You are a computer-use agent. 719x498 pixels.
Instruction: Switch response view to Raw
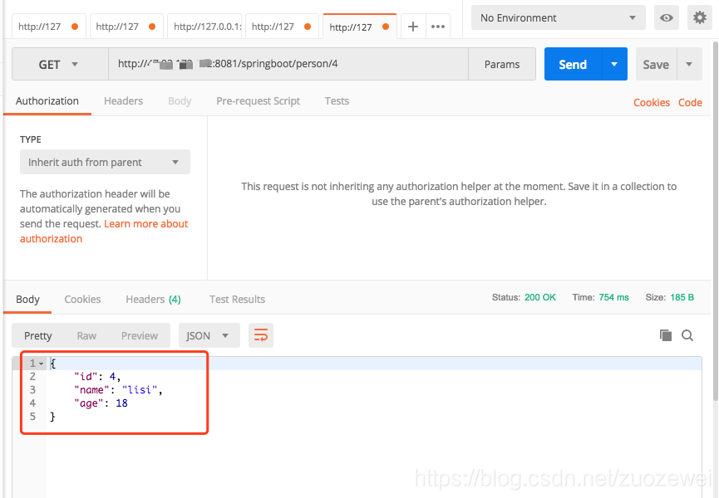tap(86, 335)
